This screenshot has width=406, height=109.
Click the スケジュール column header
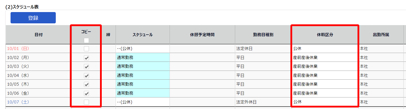142,35
